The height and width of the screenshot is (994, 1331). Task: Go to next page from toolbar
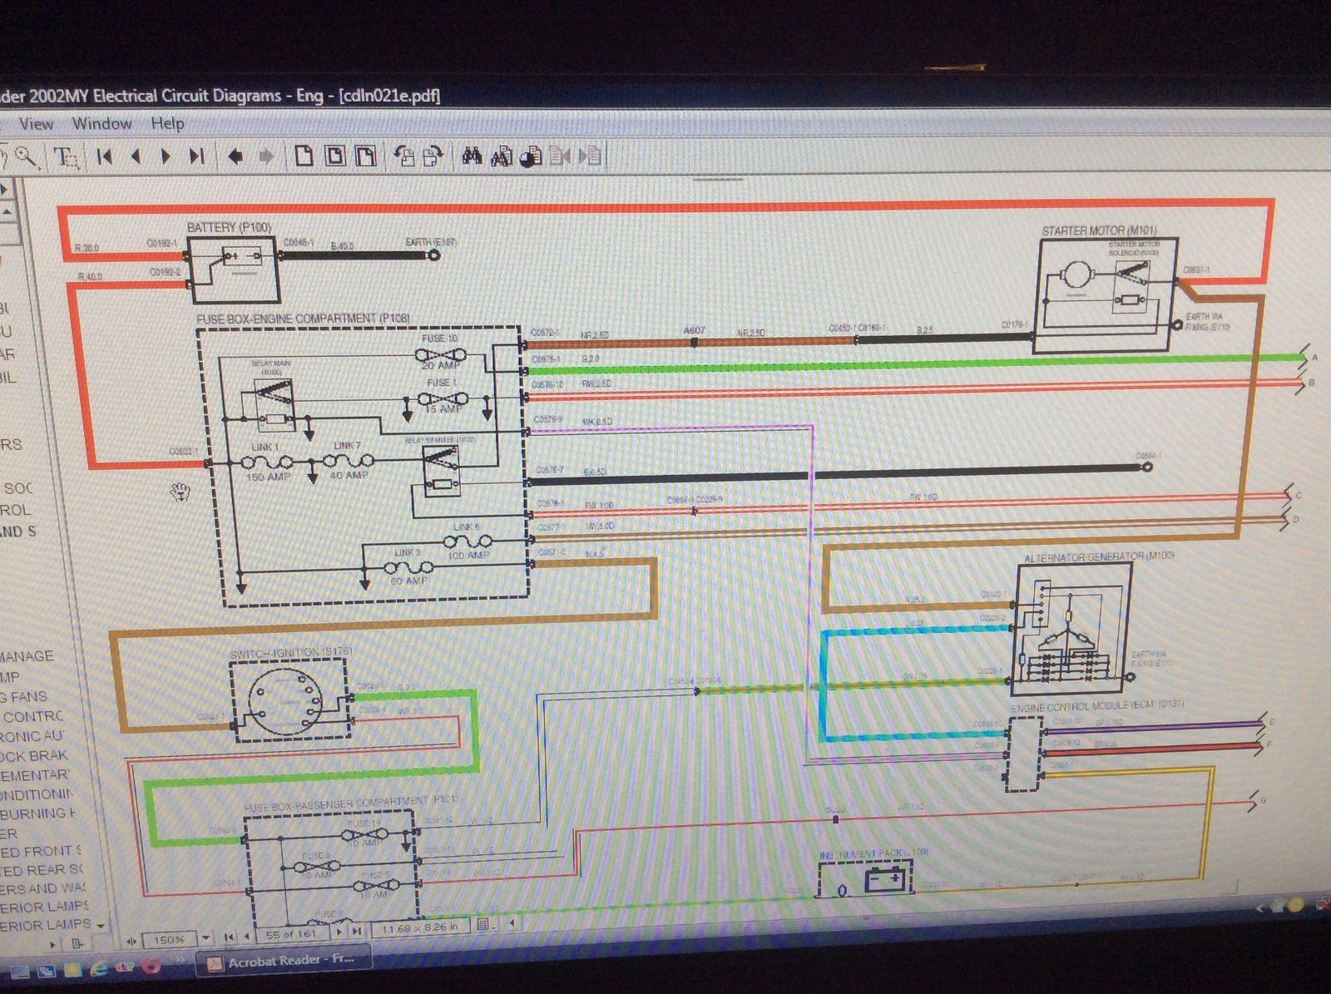pyautogui.click(x=166, y=156)
